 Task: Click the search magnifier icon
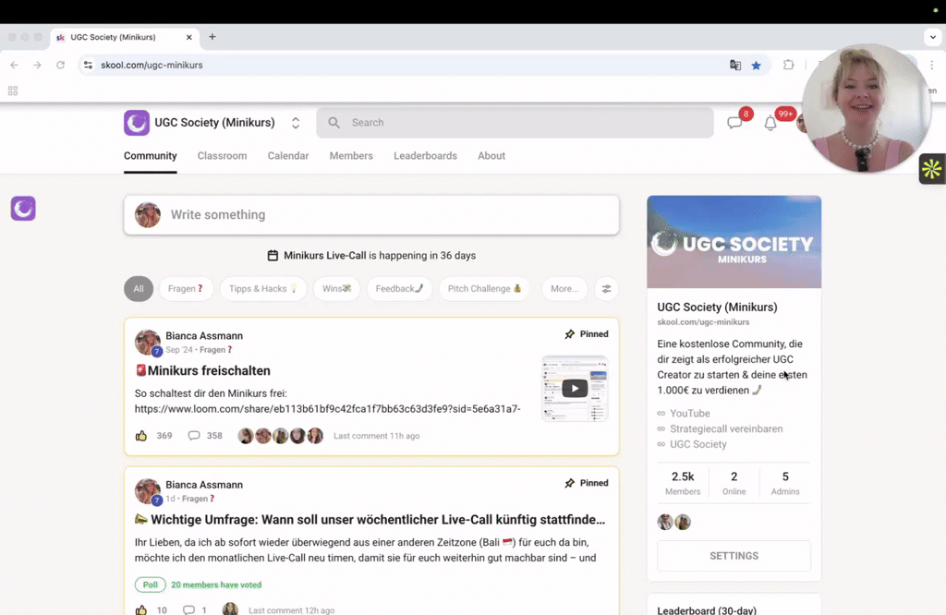pos(334,123)
